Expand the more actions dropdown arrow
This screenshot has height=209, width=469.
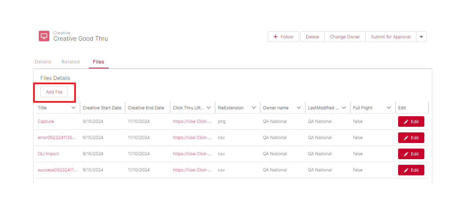[x=421, y=37]
